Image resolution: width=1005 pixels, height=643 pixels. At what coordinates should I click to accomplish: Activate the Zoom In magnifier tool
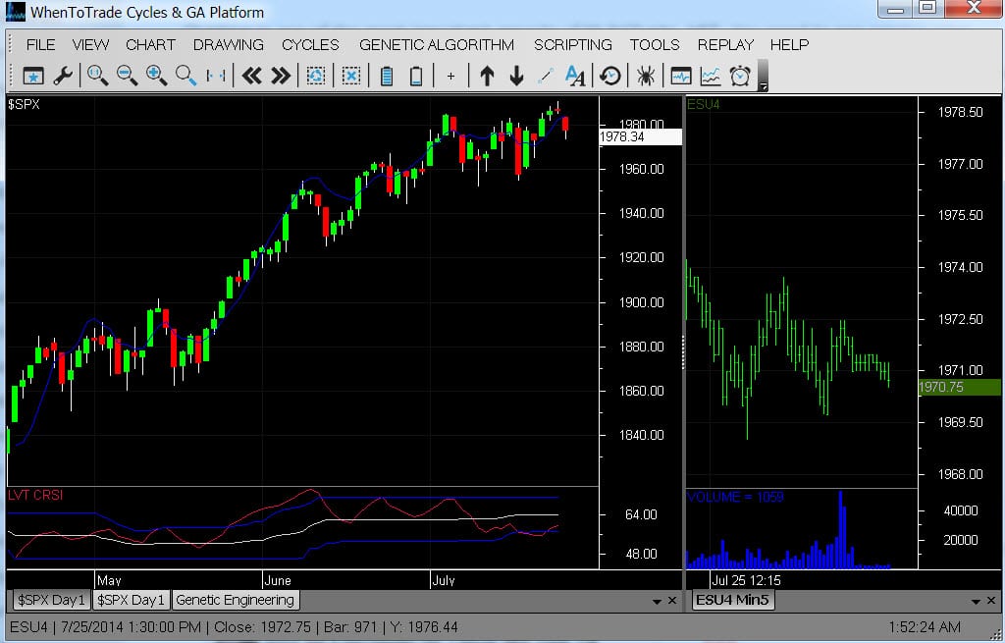157,75
